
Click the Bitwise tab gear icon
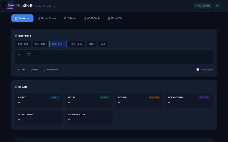click(65, 18)
